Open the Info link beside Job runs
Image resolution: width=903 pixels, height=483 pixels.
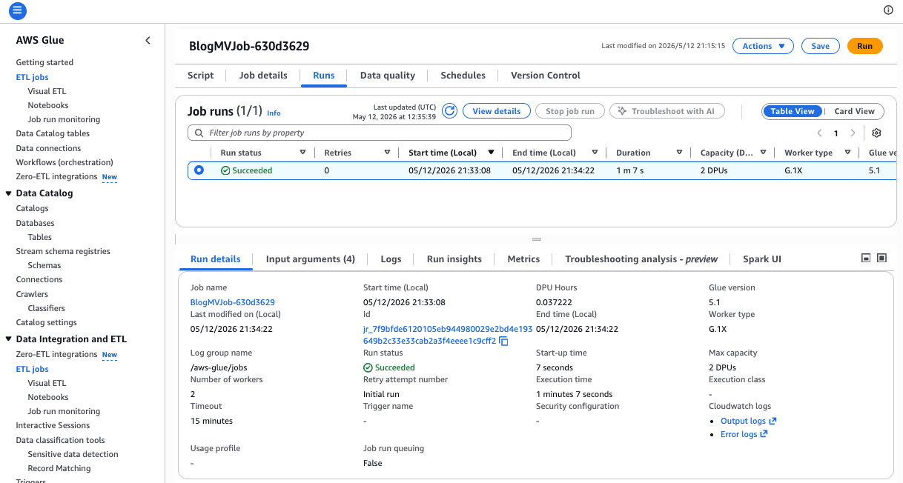[x=274, y=113]
